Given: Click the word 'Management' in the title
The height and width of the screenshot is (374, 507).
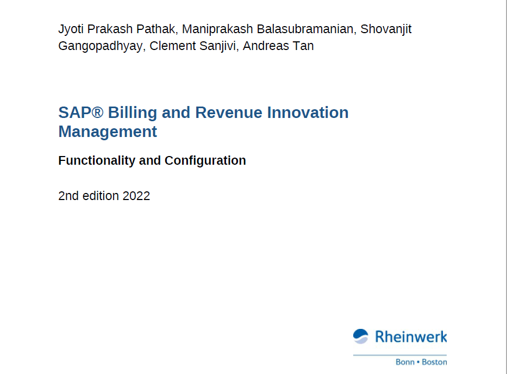Looking at the screenshot, I should (108, 132).
